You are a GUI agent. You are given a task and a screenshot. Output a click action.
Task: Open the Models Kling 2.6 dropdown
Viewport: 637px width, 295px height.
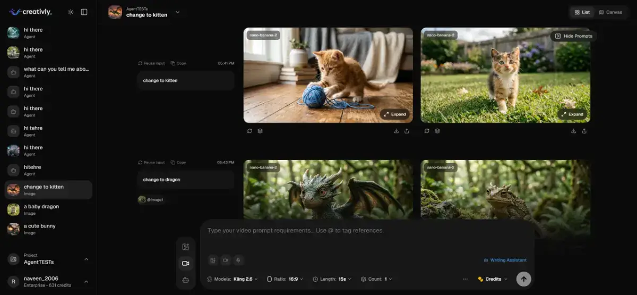tap(232, 279)
